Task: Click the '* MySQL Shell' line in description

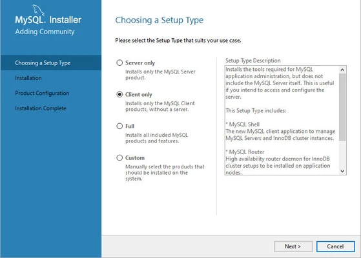Action: click(x=243, y=124)
